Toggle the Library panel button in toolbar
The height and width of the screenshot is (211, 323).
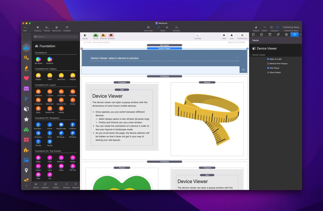[x=85, y=35]
